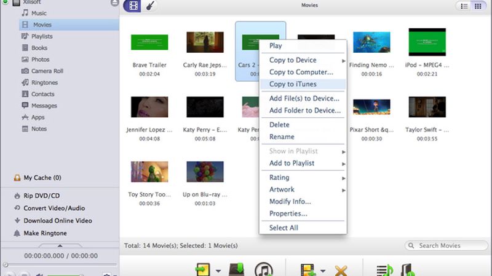Open the Contacts icon in sidebar
492x276 pixels.
pyautogui.click(x=25, y=94)
